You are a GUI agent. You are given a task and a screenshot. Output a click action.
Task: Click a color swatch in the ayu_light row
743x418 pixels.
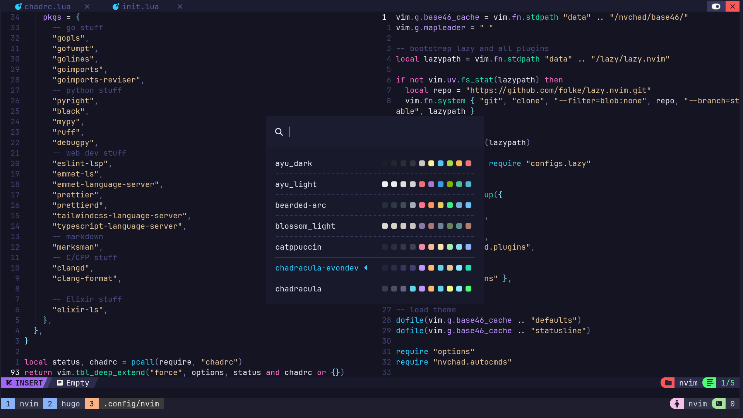(x=422, y=184)
